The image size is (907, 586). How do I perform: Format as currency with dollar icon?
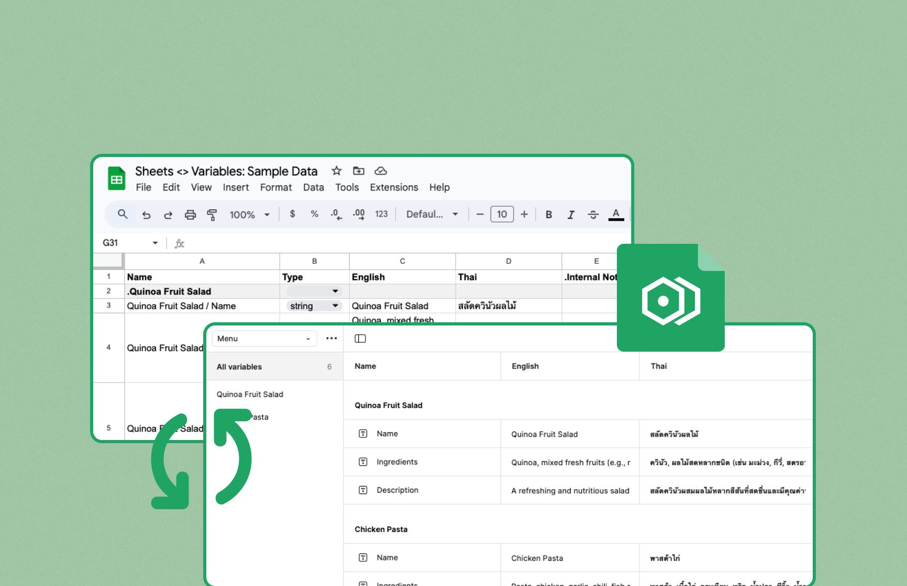point(293,214)
